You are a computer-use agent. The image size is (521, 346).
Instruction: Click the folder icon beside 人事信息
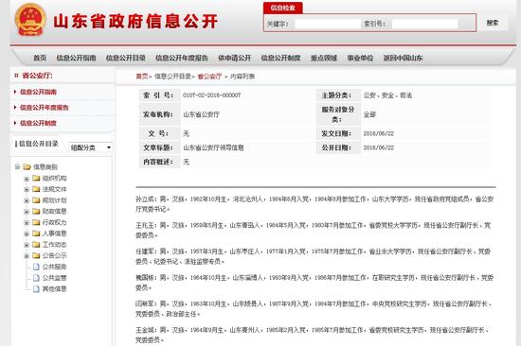point(36,234)
